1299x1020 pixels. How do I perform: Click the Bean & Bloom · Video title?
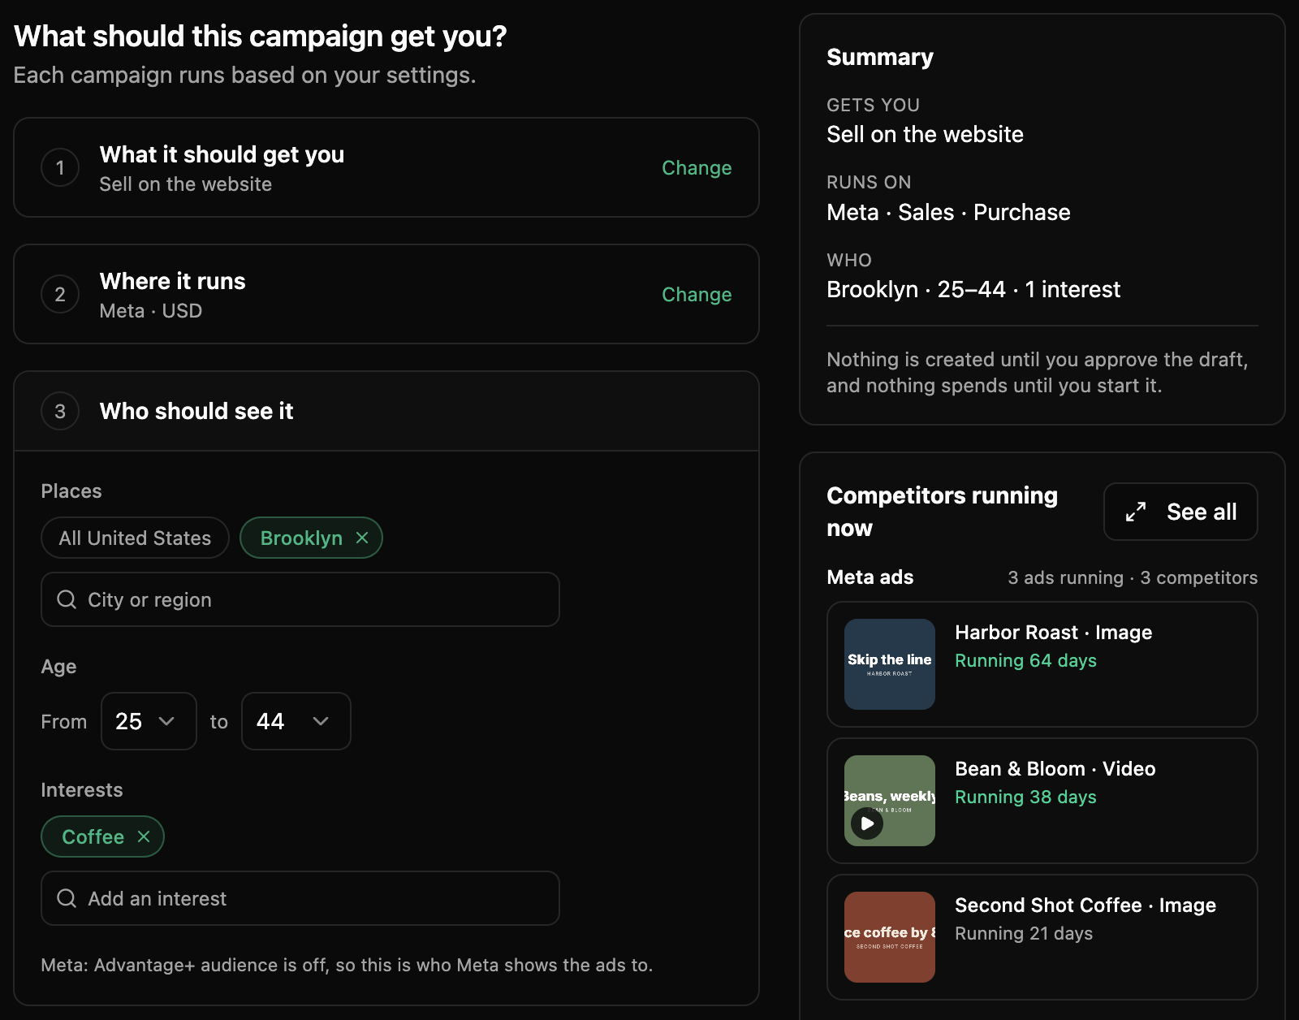point(1055,768)
